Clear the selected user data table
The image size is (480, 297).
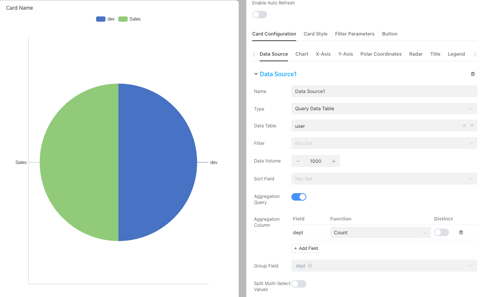[464, 126]
